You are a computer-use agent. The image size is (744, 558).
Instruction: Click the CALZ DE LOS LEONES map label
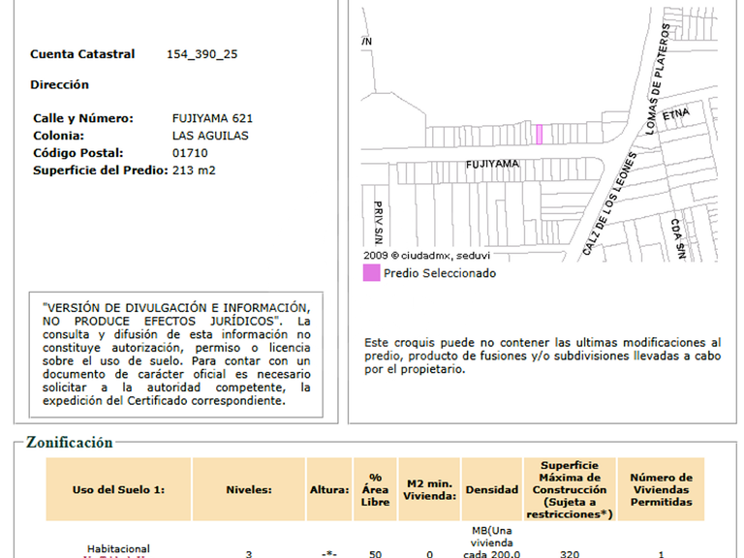pos(609,204)
